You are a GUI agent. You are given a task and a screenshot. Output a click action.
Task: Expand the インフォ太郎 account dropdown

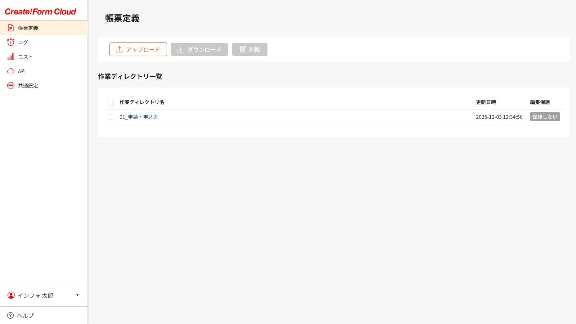coord(77,295)
